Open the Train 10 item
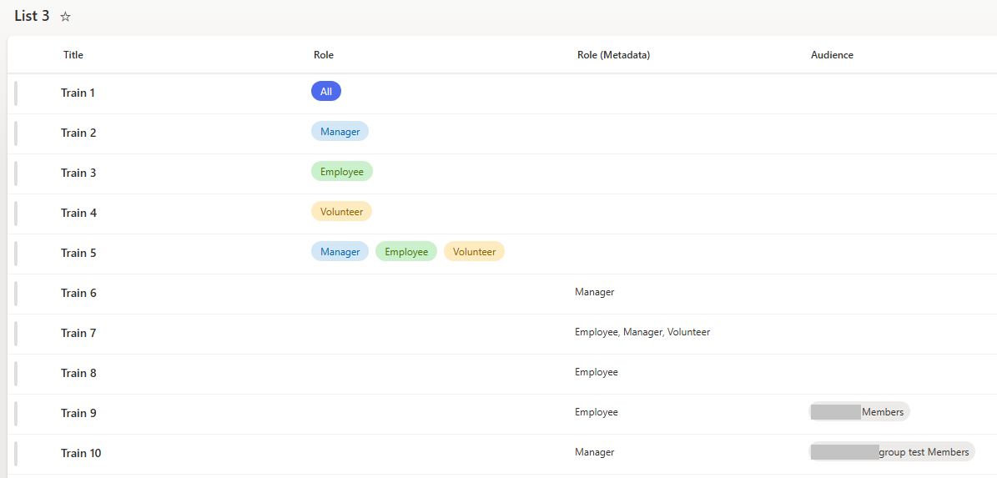 point(82,453)
